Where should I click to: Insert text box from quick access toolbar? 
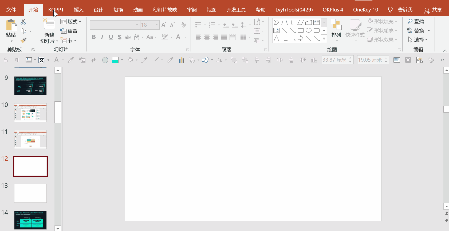click(29, 60)
